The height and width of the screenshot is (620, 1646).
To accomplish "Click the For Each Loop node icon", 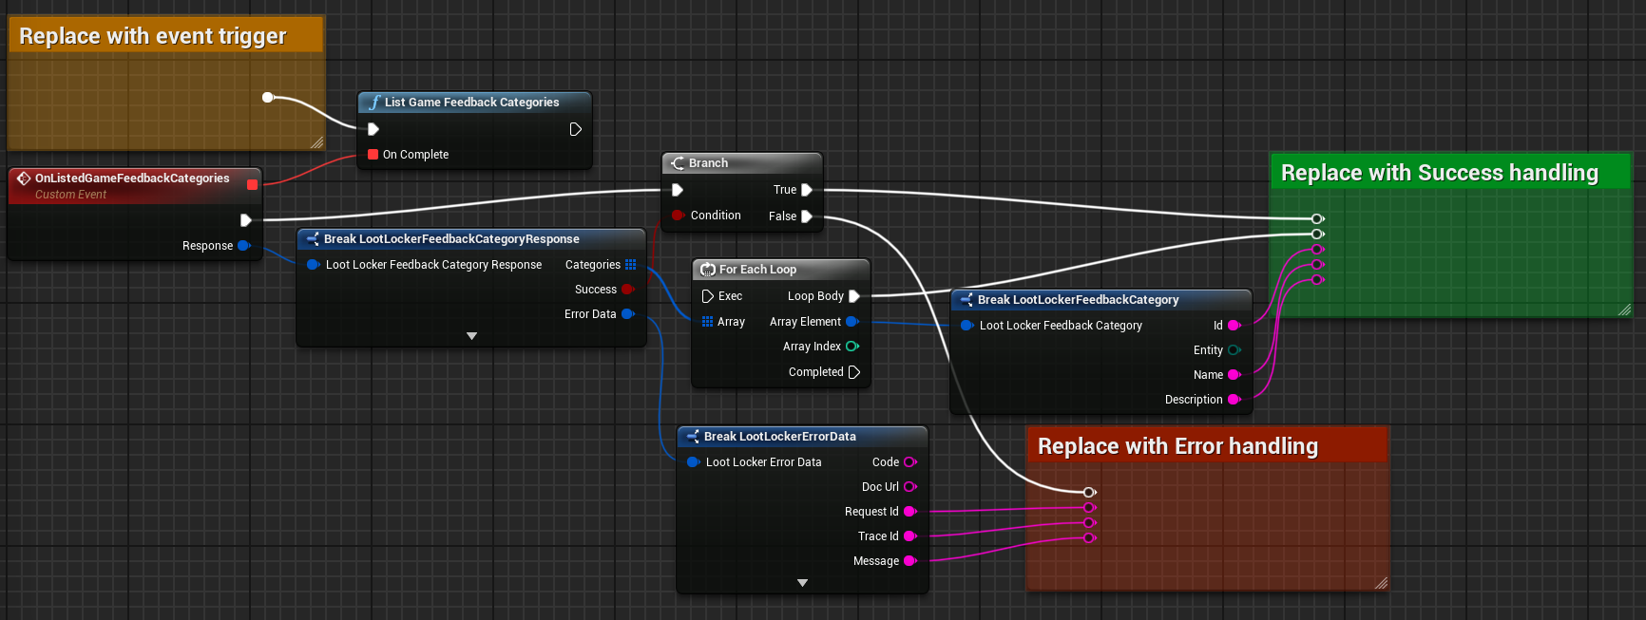I will [x=707, y=270].
